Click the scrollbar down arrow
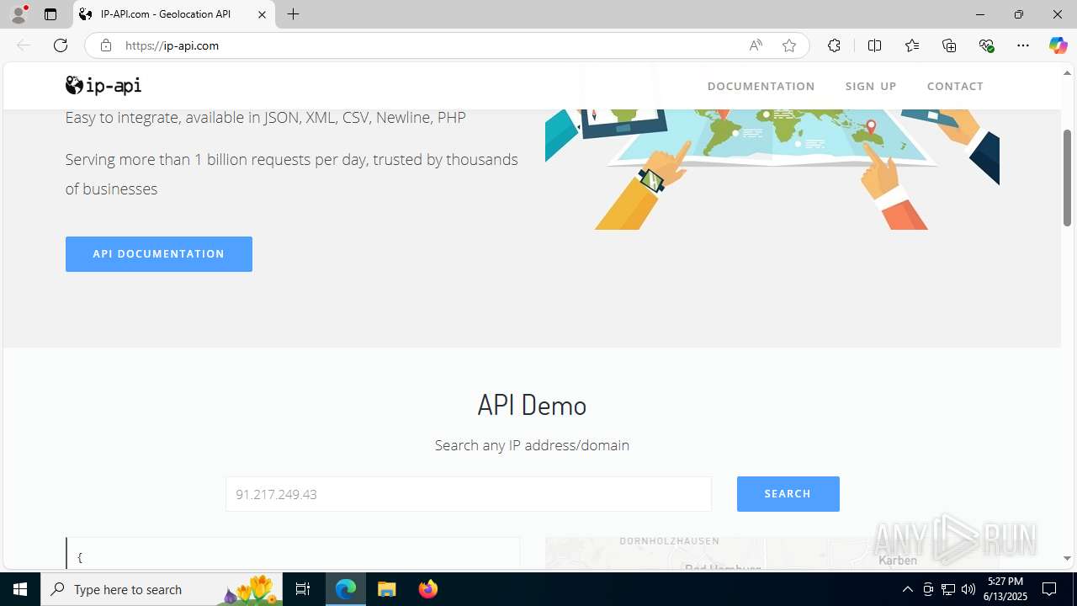 1067,558
